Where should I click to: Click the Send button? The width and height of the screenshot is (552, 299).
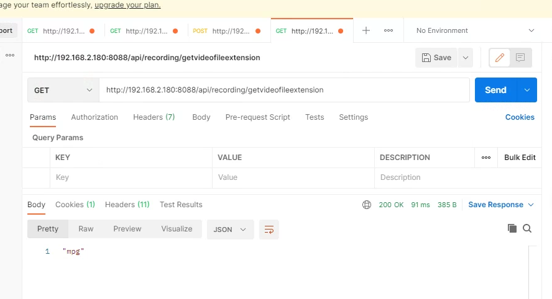click(x=495, y=90)
